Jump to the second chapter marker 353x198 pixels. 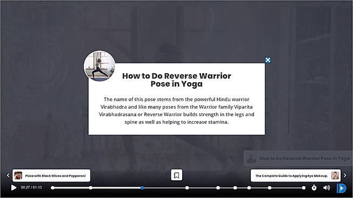[90, 188]
